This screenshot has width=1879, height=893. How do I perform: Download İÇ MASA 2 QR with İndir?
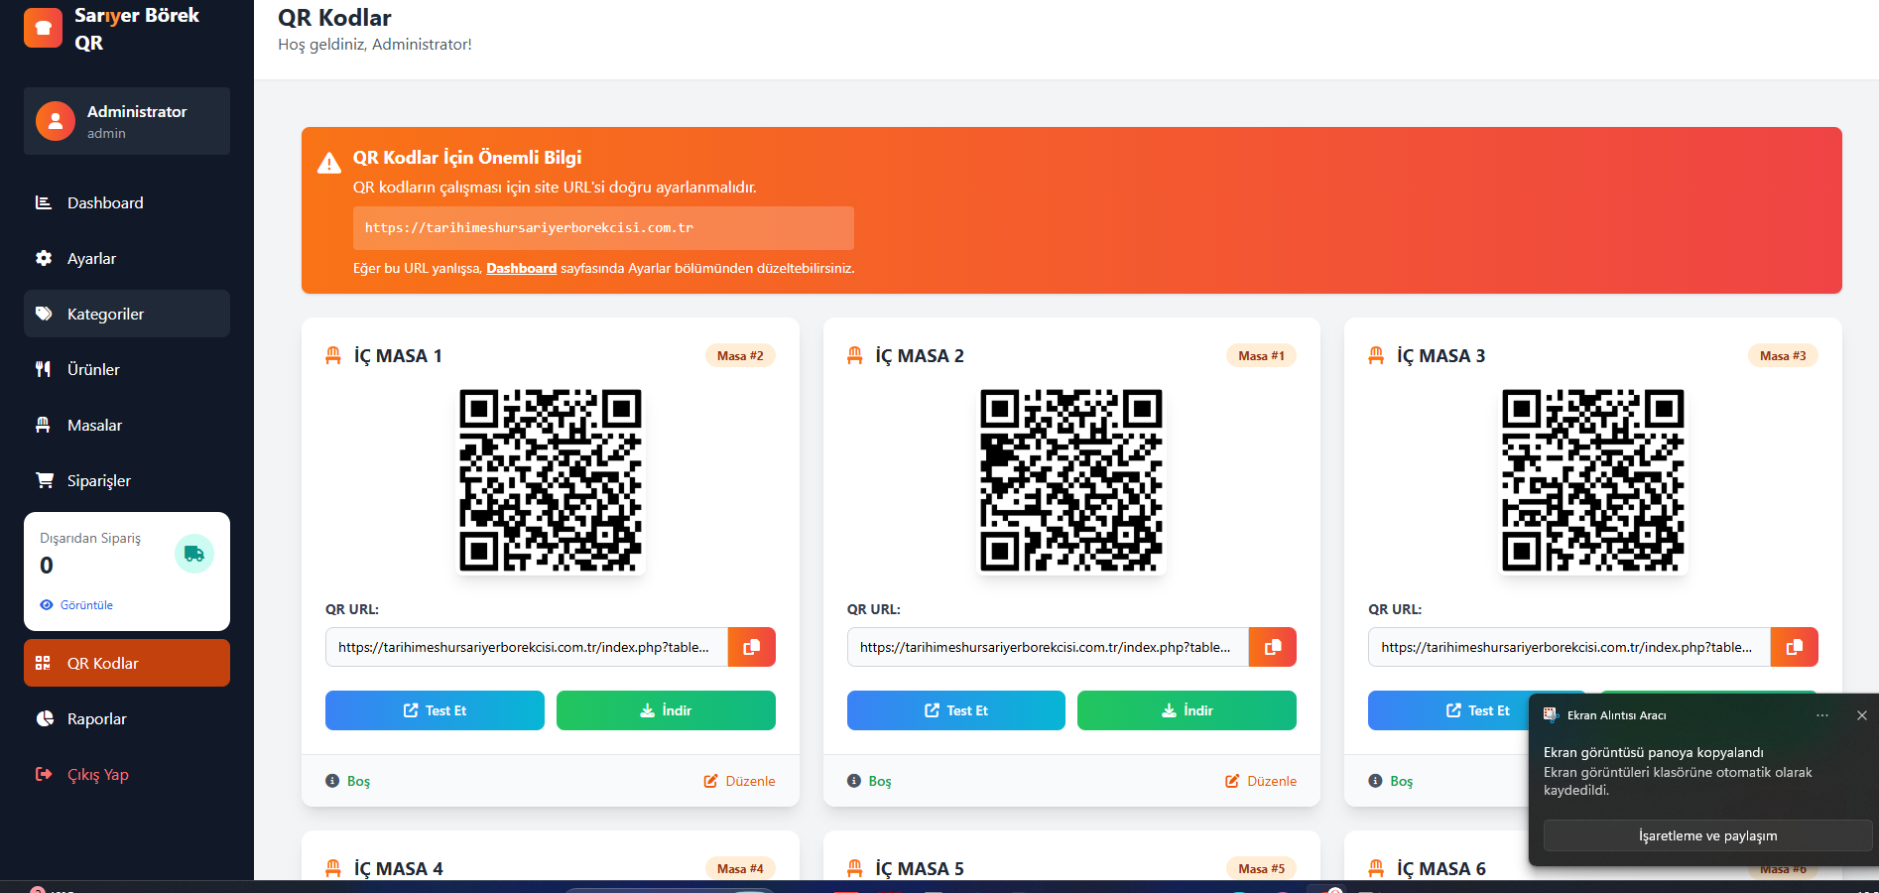(x=1187, y=710)
